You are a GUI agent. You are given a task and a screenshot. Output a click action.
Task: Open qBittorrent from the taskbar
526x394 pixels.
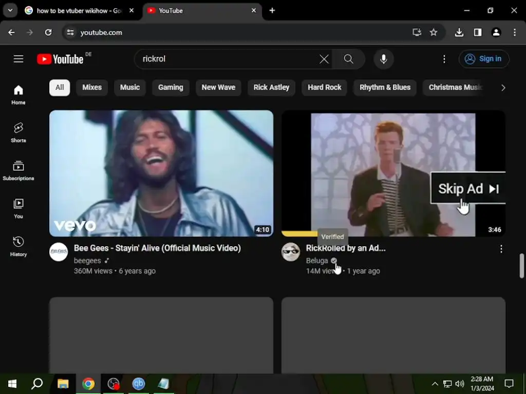pos(138,384)
